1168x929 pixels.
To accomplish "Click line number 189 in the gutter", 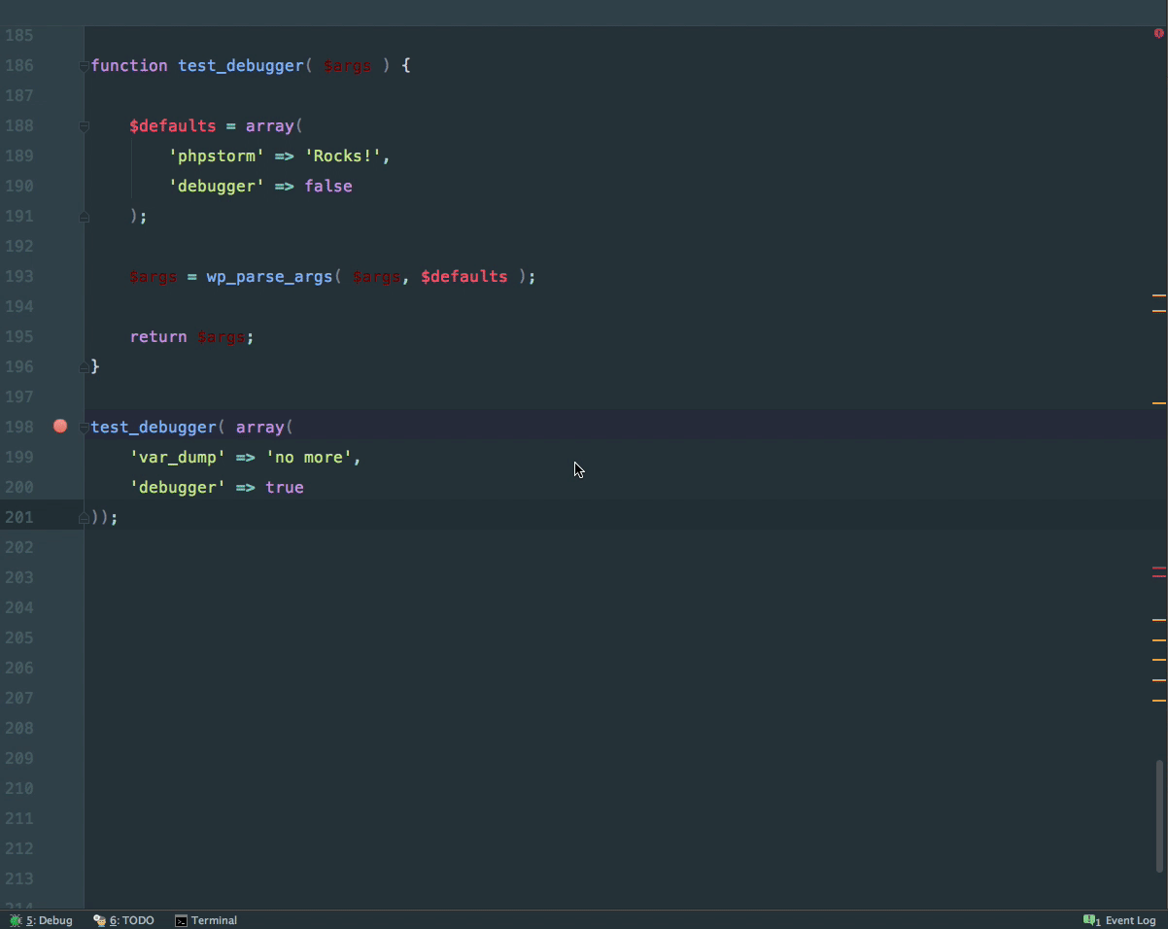I will pyautogui.click(x=19, y=155).
